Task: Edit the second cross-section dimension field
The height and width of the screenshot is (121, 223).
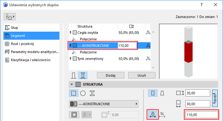Action: 198,104
